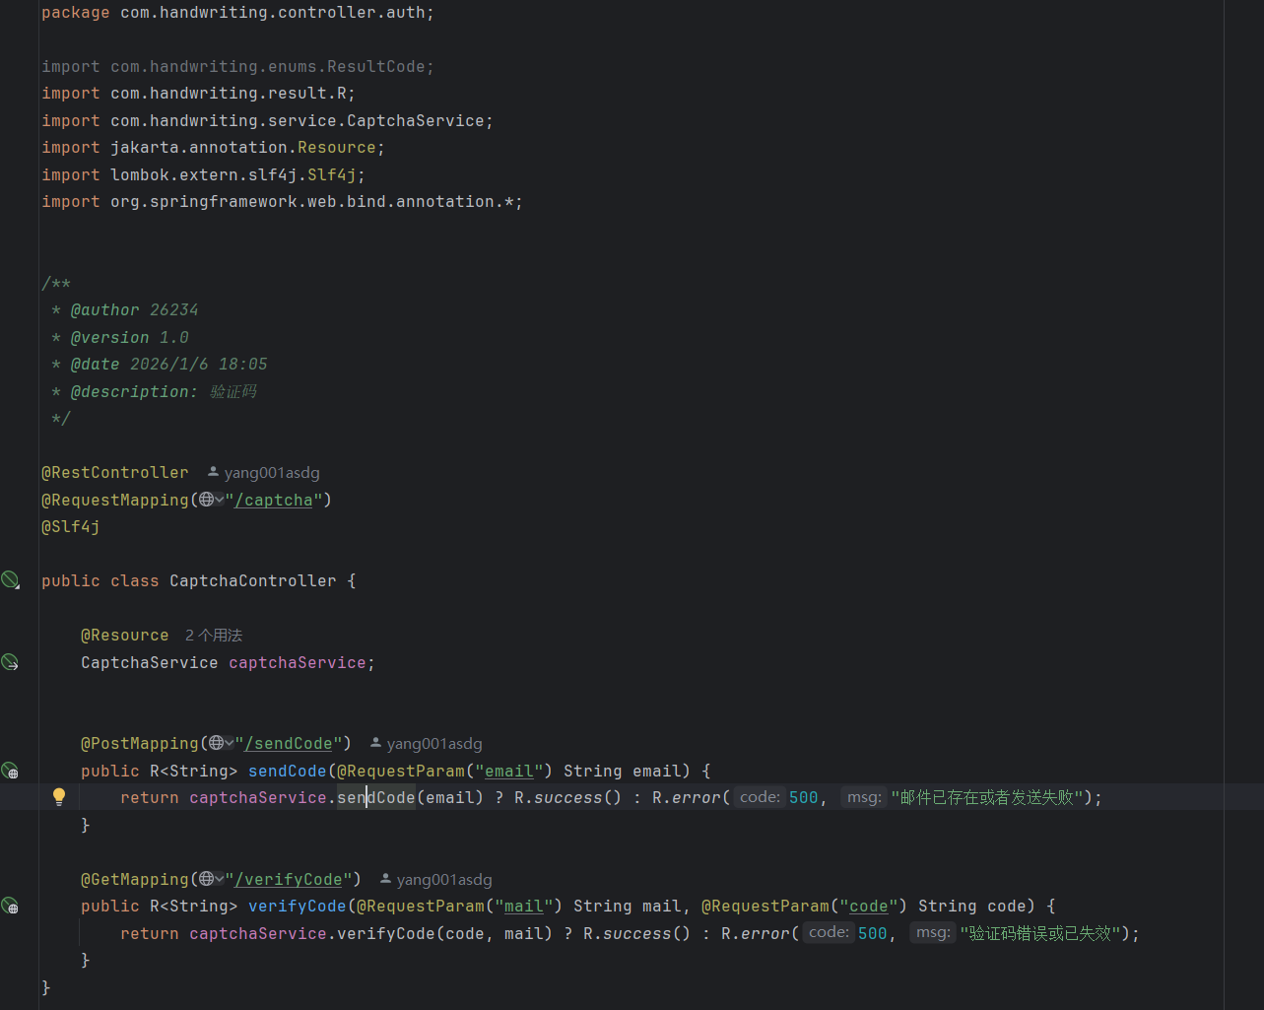The image size is (1264, 1010).
Task: Click the endpoint gutter icon beside verifyCode method declaration
Action: coord(10,906)
